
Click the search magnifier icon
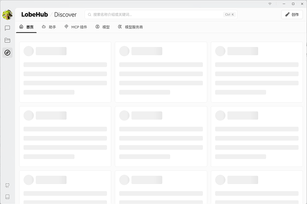click(89, 15)
